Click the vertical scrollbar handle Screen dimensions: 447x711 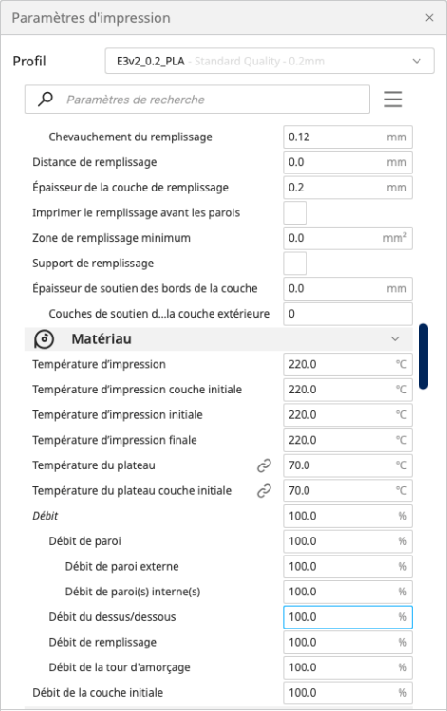(x=423, y=356)
